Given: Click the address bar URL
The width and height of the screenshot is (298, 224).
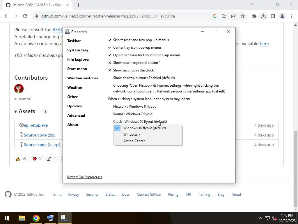Looking at the screenshot, I should pyautogui.click(x=108, y=16).
